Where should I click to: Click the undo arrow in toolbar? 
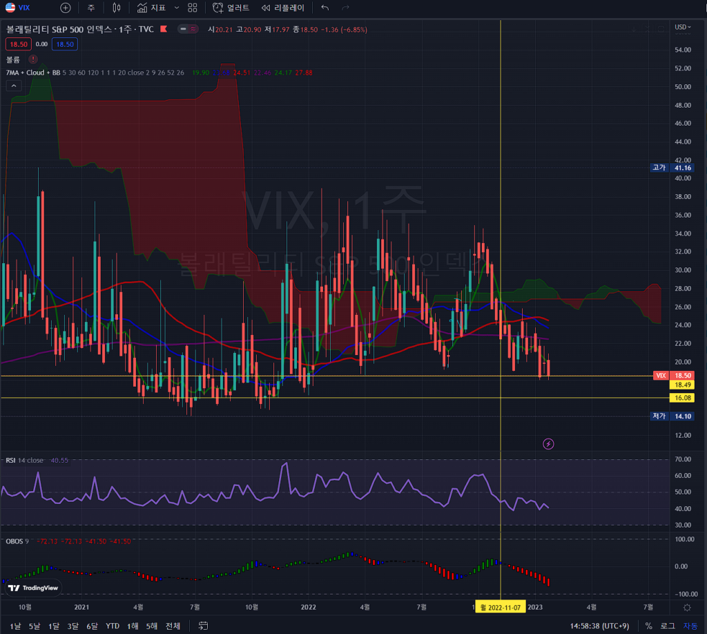tap(325, 8)
